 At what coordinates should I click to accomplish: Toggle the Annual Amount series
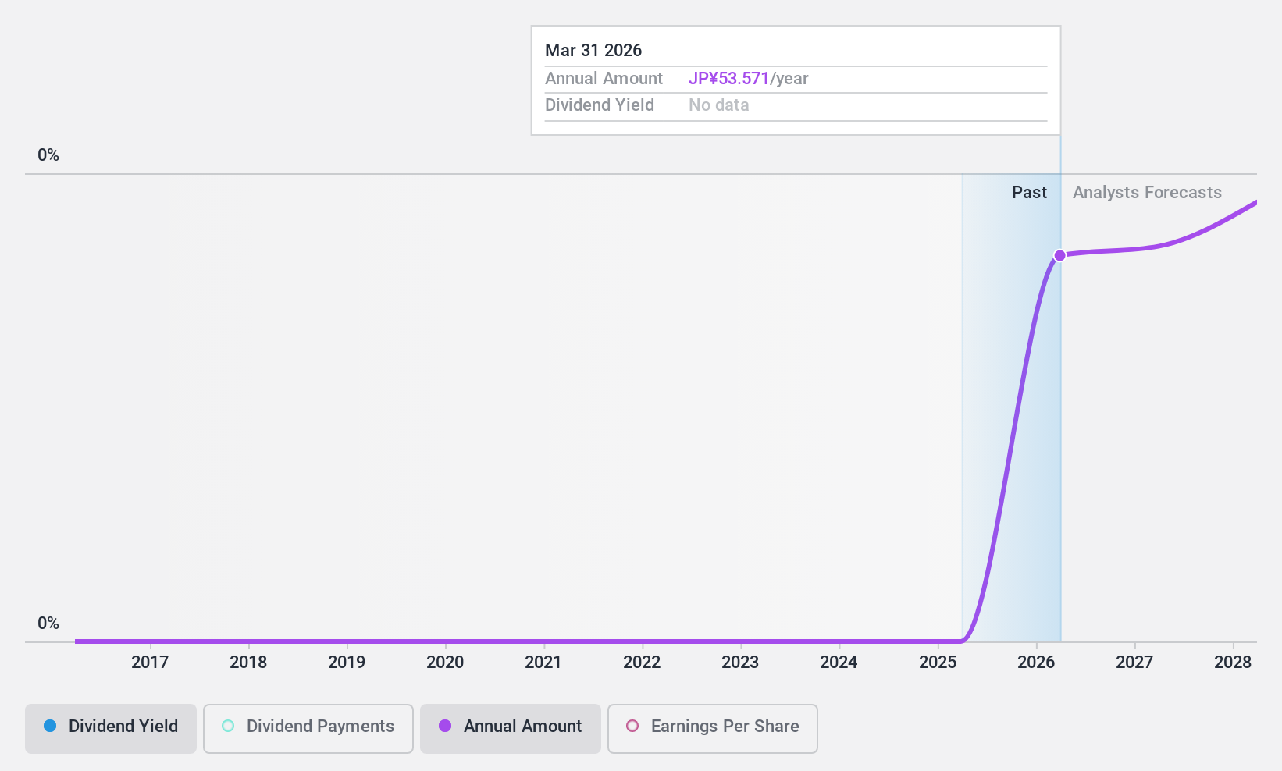(x=510, y=728)
